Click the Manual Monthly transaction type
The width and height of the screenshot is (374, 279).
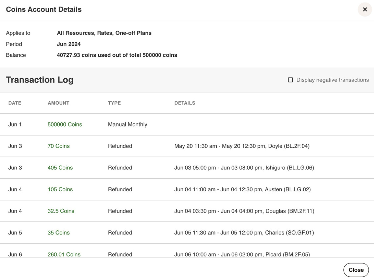128,124
